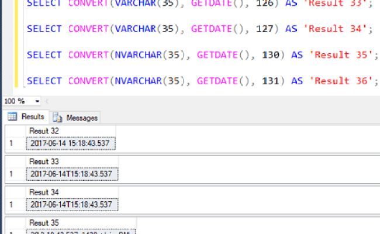Click style code 127 in the query
Screen dimensions: 380x234
[x=265, y=29]
